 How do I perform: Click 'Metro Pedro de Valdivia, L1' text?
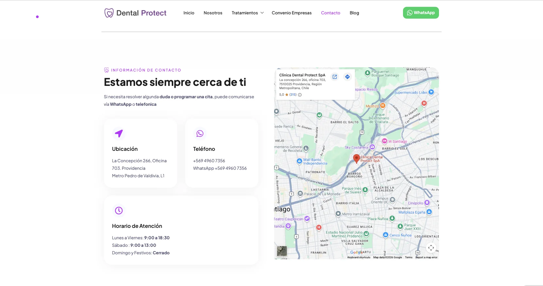(x=138, y=176)
